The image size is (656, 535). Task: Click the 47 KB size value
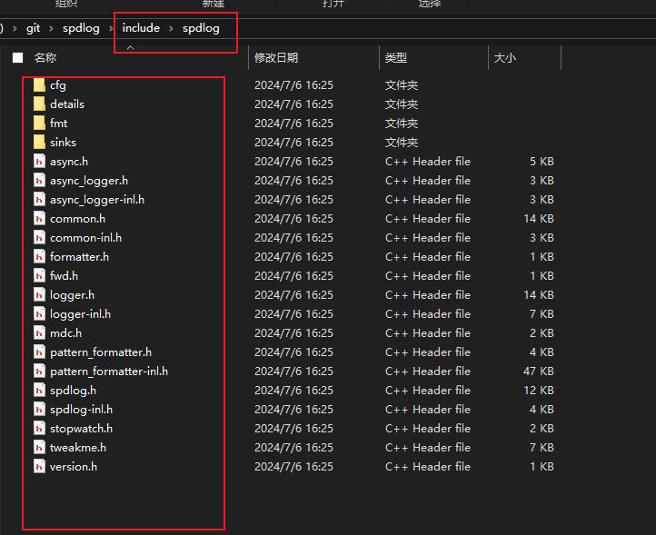point(539,371)
